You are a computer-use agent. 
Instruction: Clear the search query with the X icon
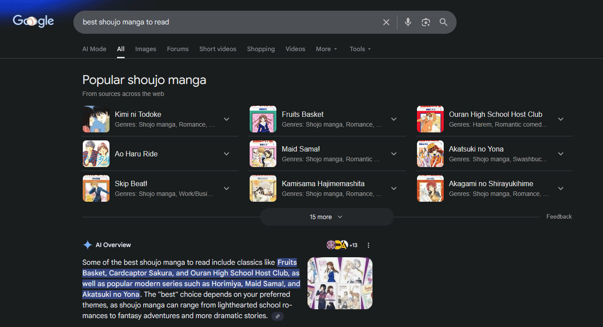tap(386, 22)
